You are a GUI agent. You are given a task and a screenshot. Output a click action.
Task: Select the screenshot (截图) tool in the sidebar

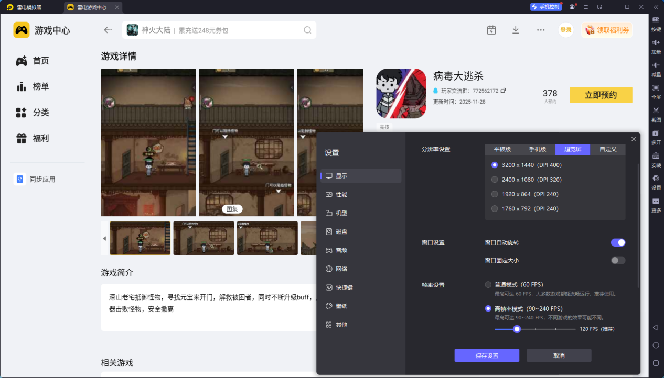tap(656, 113)
